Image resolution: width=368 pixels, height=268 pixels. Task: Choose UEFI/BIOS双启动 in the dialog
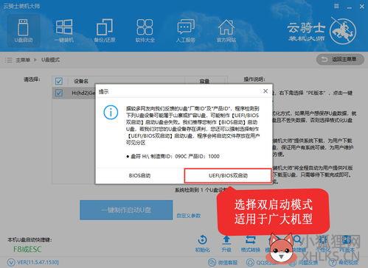[228, 175]
